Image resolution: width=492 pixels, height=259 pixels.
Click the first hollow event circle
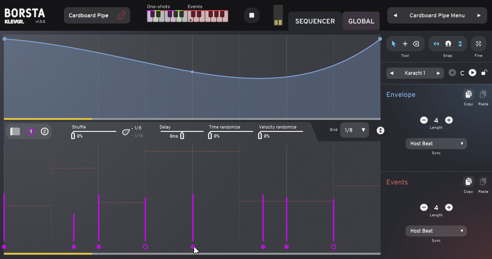(x=145, y=247)
